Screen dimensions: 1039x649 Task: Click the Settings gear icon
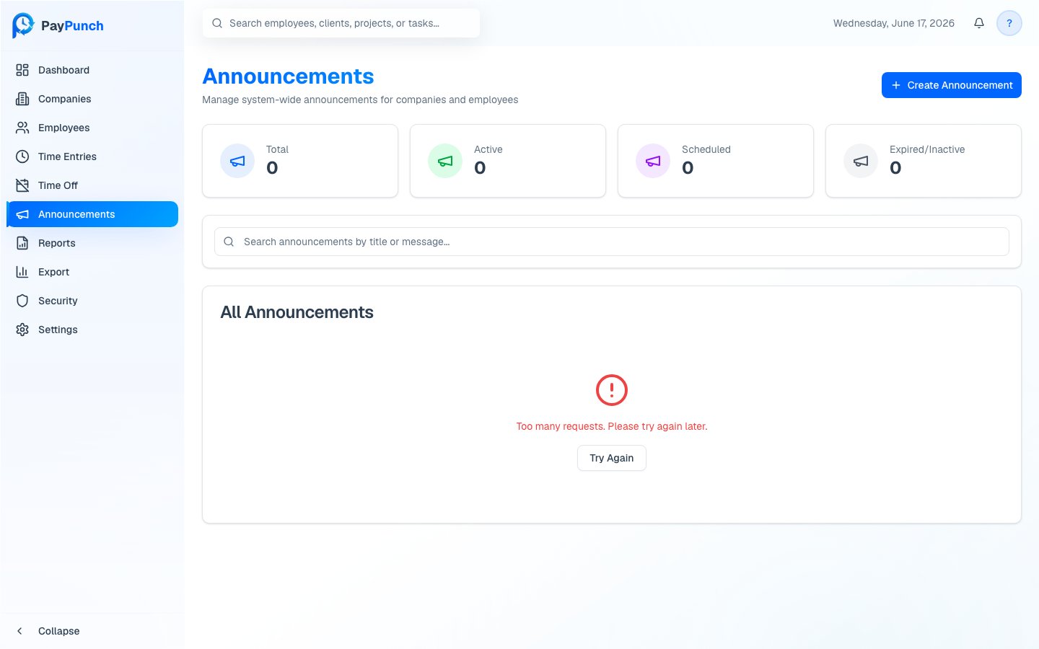[22, 330]
